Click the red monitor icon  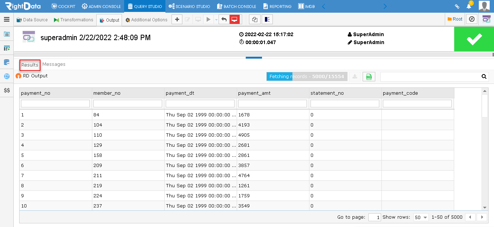coord(235,20)
